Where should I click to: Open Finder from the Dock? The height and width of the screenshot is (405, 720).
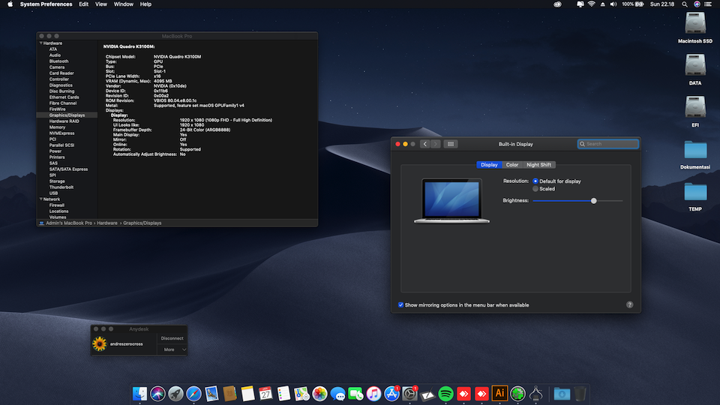click(139, 394)
